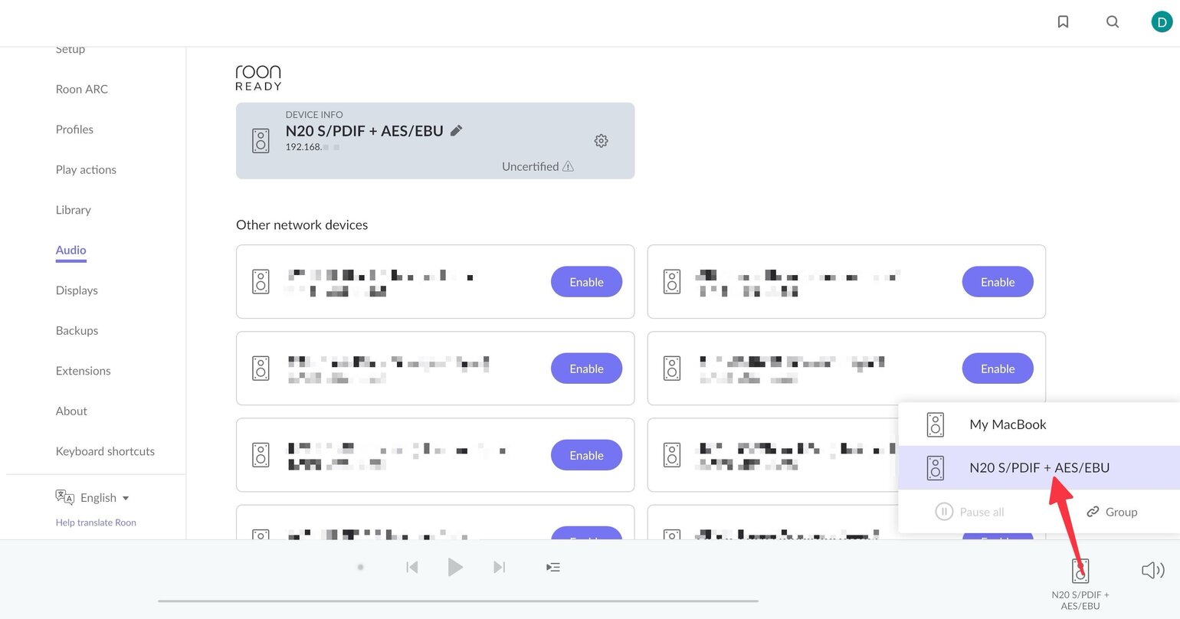Open the Extensions settings section
Image resolution: width=1180 pixels, height=619 pixels.
83,371
